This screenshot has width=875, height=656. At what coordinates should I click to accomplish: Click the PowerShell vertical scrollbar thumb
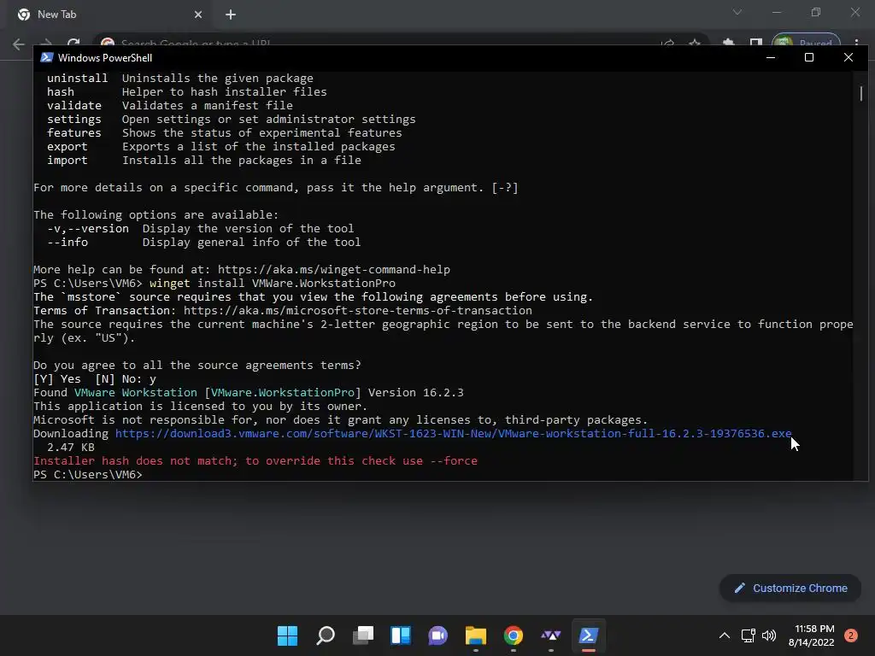[861, 94]
